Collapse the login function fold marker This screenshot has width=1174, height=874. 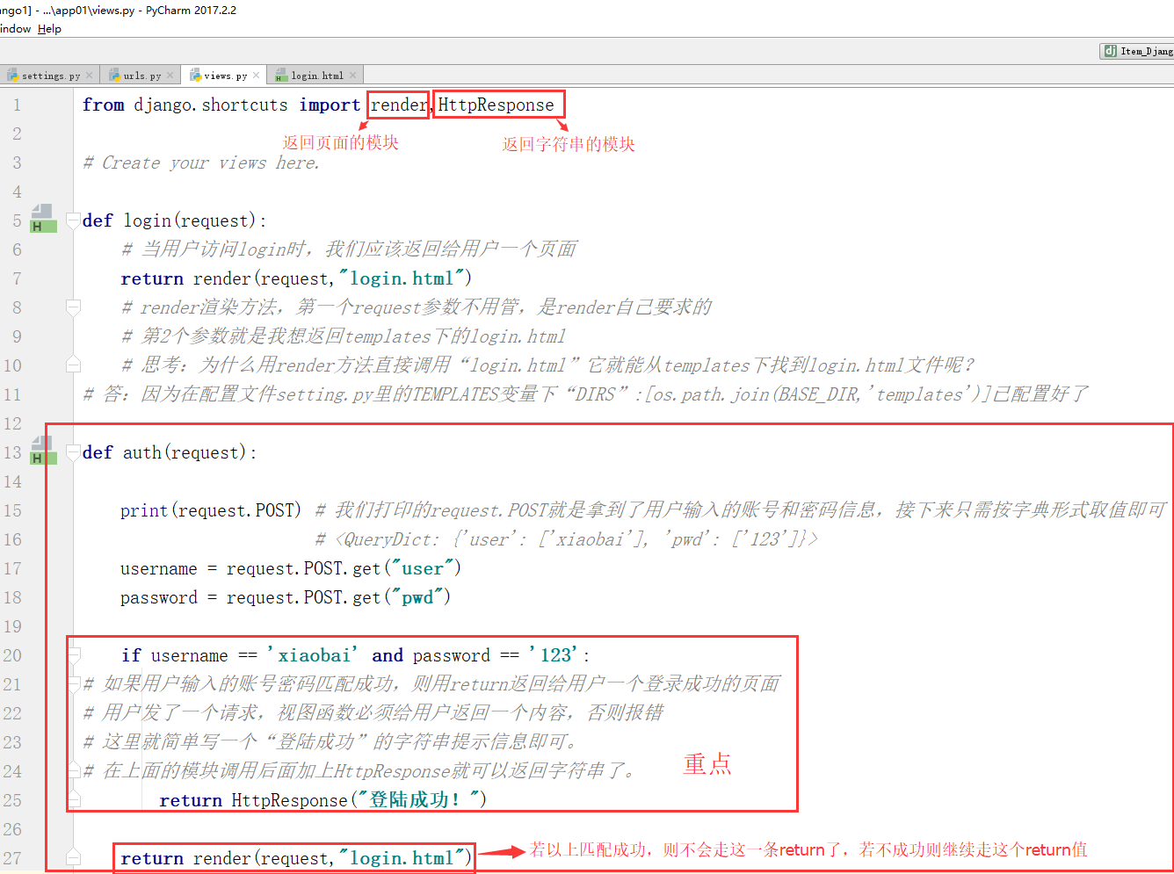pyautogui.click(x=74, y=220)
